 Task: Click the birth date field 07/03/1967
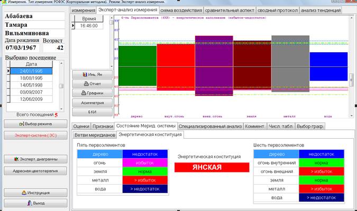pyautogui.click(x=22, y=47)
